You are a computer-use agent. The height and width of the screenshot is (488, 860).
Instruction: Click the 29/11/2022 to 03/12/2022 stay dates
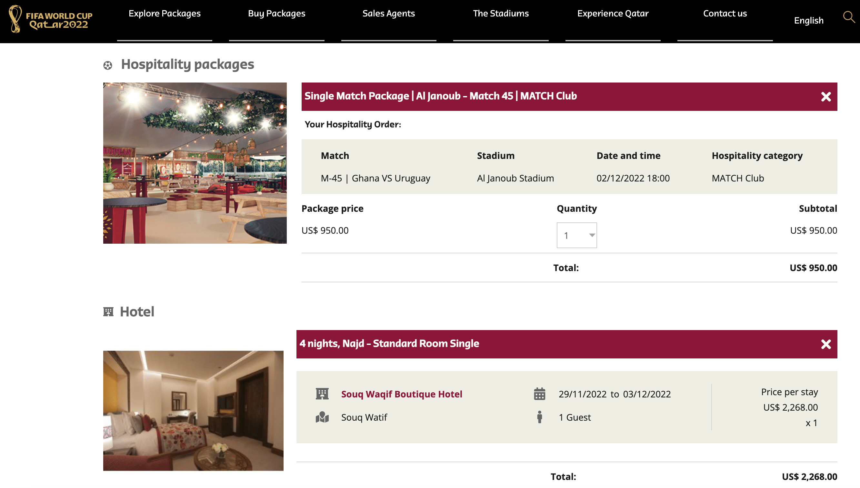pyautogui.click(x=615, y=394)
